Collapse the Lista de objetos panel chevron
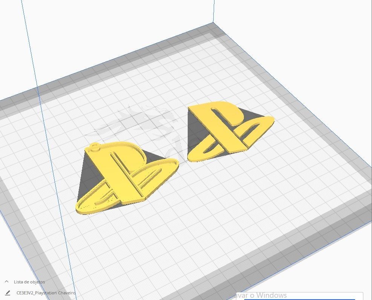This screenshot has height=300, width=372. point(7,282)
